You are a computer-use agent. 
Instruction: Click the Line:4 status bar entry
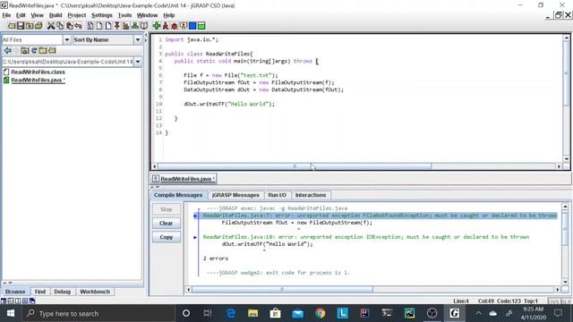[461, 301]
